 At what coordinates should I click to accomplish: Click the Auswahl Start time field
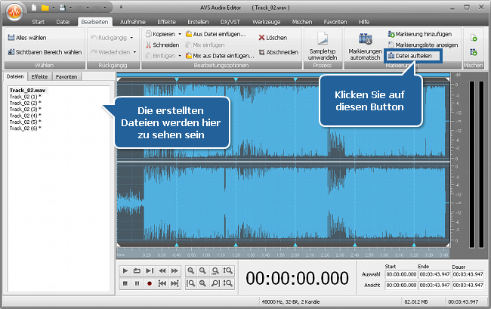tap(400, 274)
